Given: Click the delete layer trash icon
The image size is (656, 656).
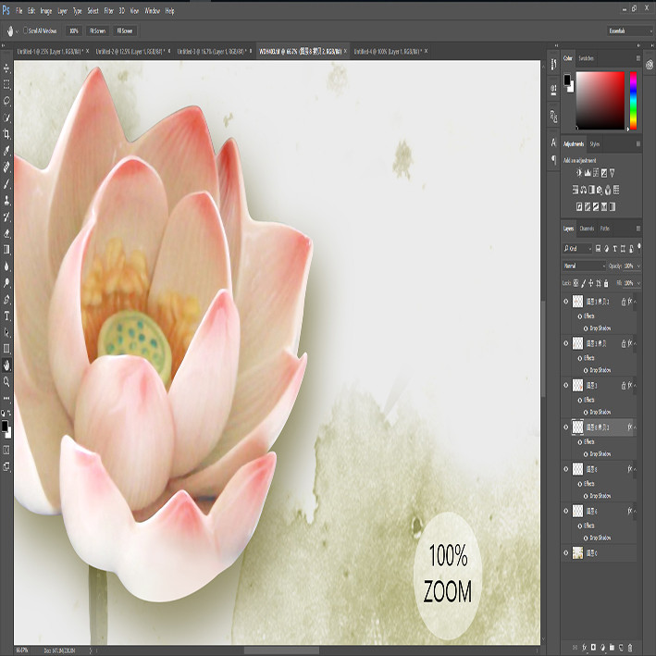Looking at the screenshot, I should click(x=630, y=648).
